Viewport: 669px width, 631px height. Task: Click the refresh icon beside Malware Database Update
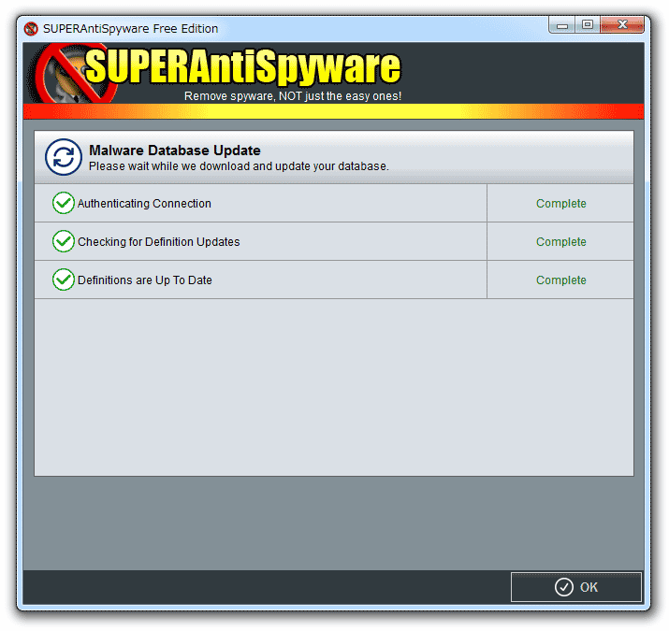[x=64, y=157]
